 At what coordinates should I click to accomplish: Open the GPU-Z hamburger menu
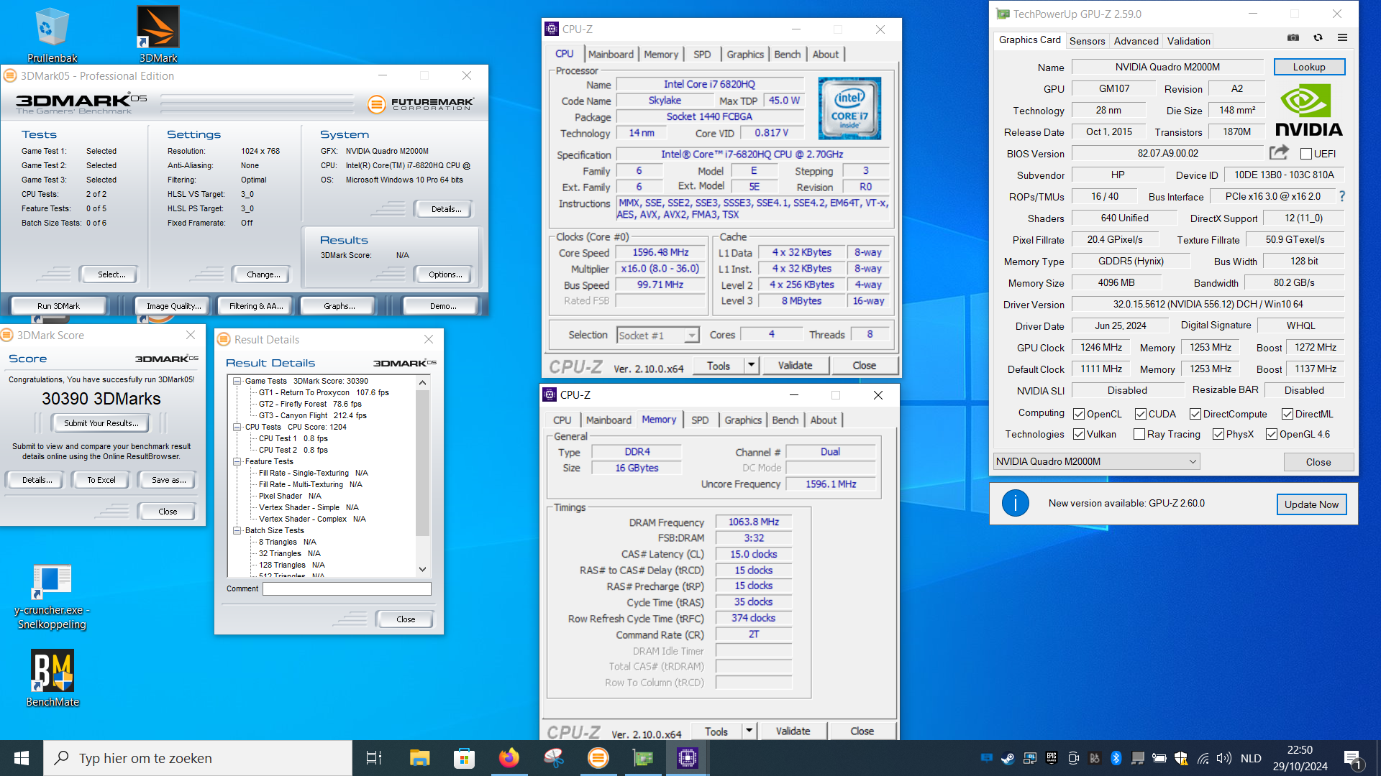[x=1342, y=37]
